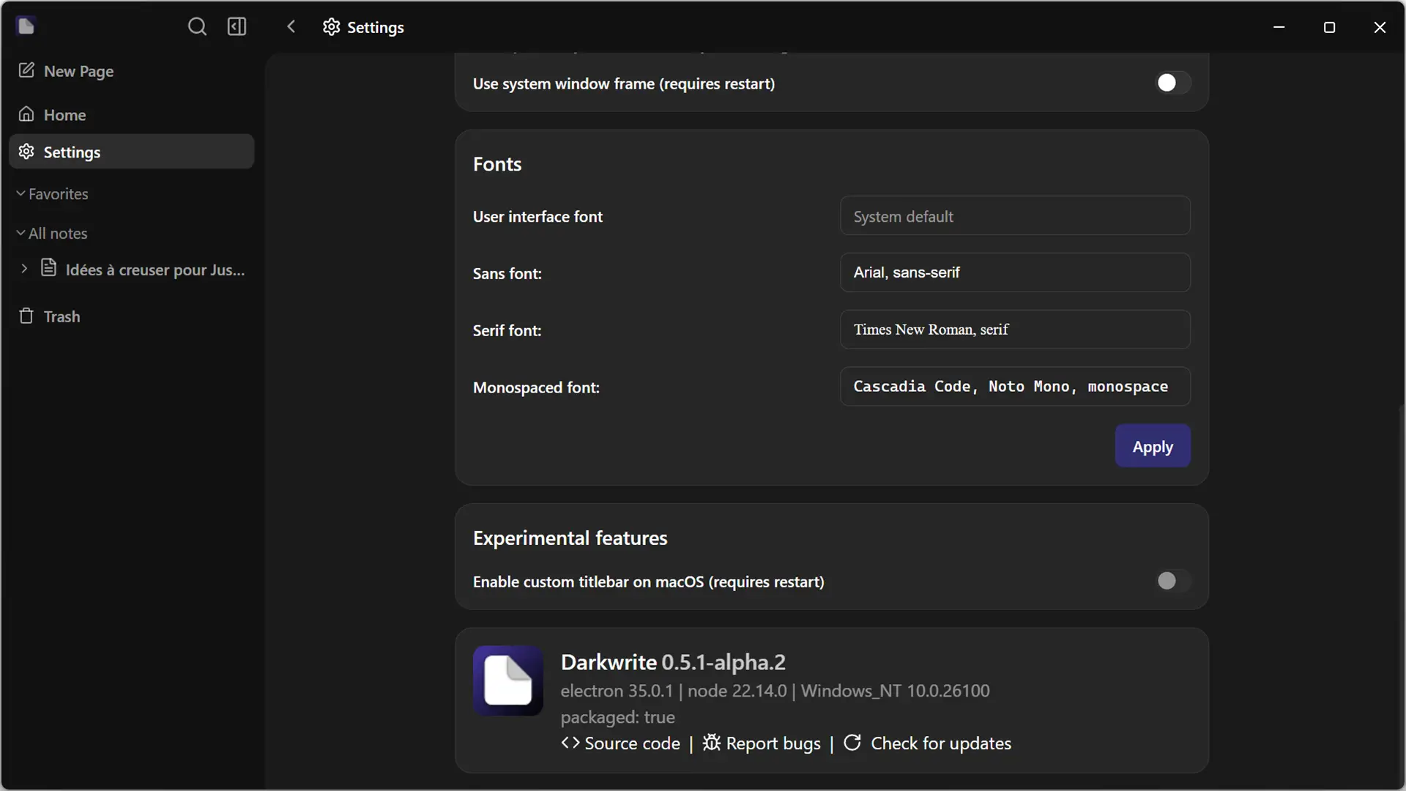Click the Darkwrite logo in the about card
The width and height of the screenshot is (1406, 791).
tap(508, 680)
